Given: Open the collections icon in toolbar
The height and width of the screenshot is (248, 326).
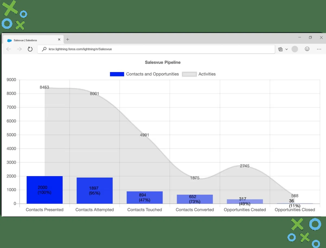Looking at the screenshot, I should tap(281, 49).
